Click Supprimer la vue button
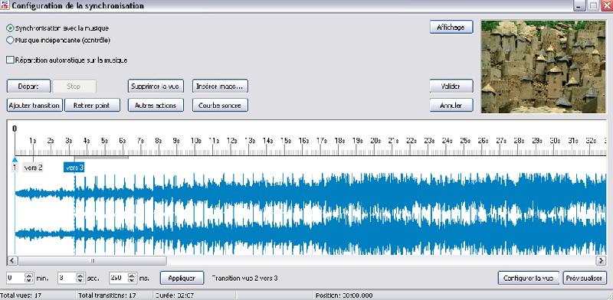613x300 pixels. pos(156,86)
